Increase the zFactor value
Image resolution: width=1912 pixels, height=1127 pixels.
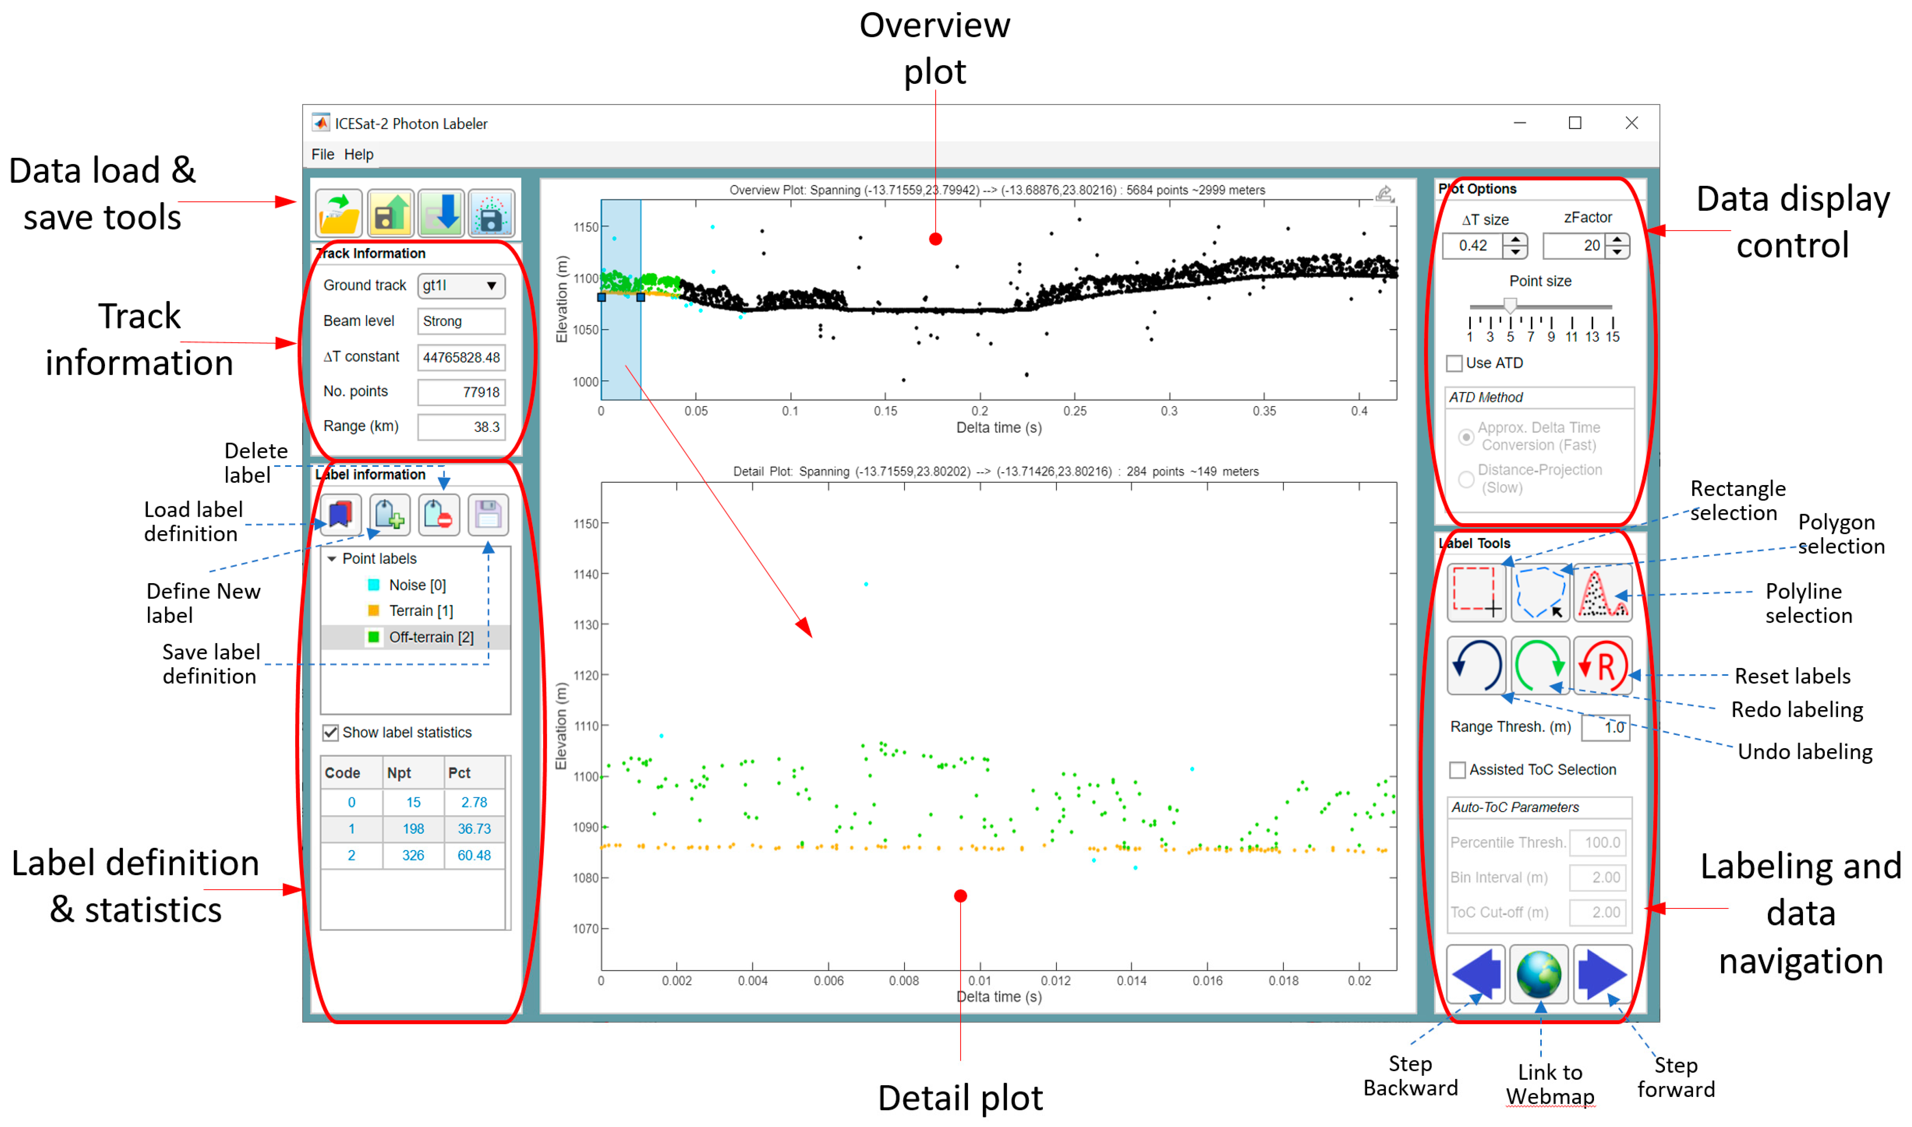click(1617, 240)
